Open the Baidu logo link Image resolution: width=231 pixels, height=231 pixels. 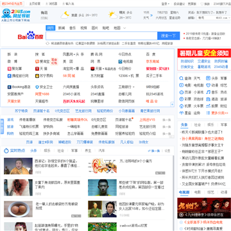(x=30, y=36)
